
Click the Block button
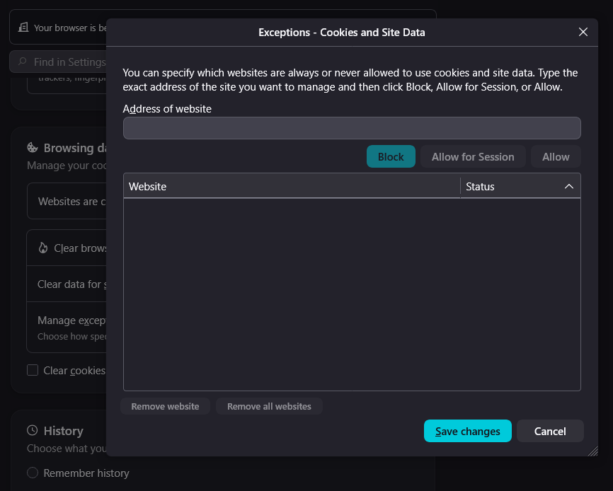click(x=391, y=156)
